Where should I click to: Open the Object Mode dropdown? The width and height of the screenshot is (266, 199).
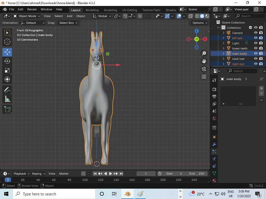pos(27,16)
